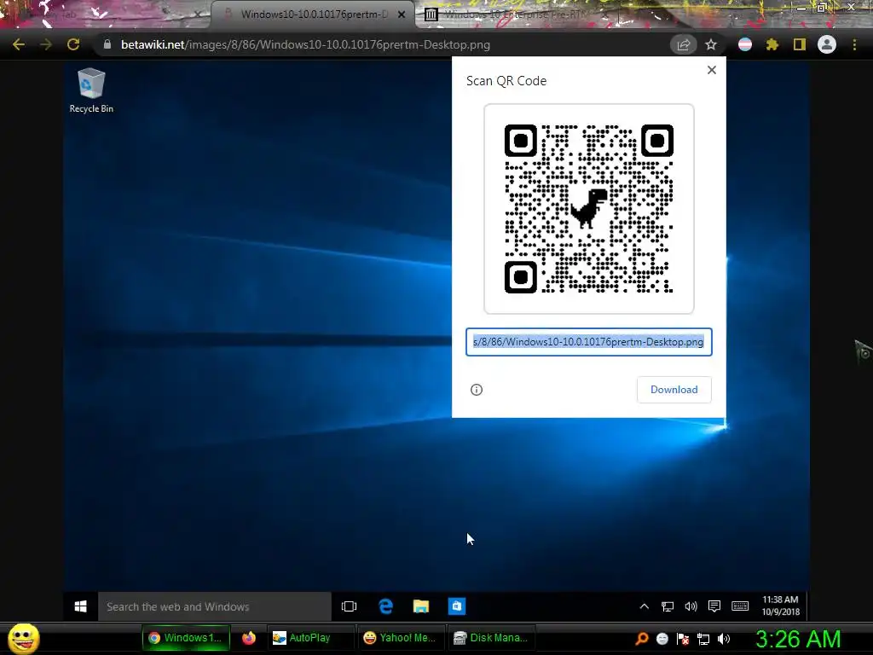The height and width of the screenshot is (655, 873).
Task: Click the Store icon in the image
Action: pos(457,606)
